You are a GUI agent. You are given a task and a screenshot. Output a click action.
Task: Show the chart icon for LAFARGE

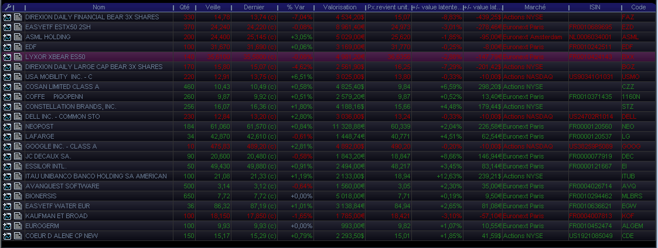7,136
